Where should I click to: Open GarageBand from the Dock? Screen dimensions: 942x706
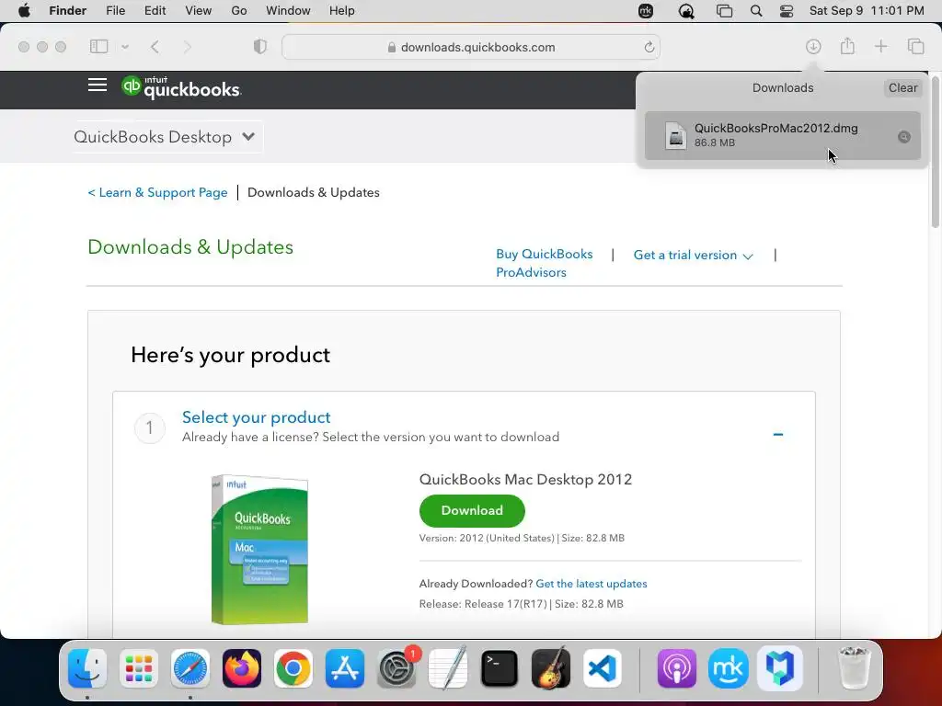coord(551,668)
